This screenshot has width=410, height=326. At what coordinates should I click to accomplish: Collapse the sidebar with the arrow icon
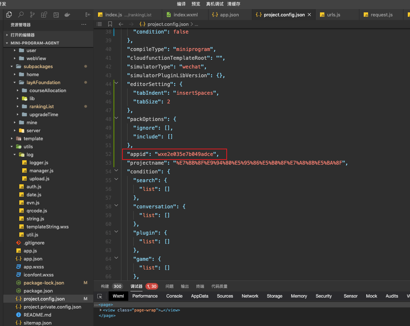pos(88,15)
